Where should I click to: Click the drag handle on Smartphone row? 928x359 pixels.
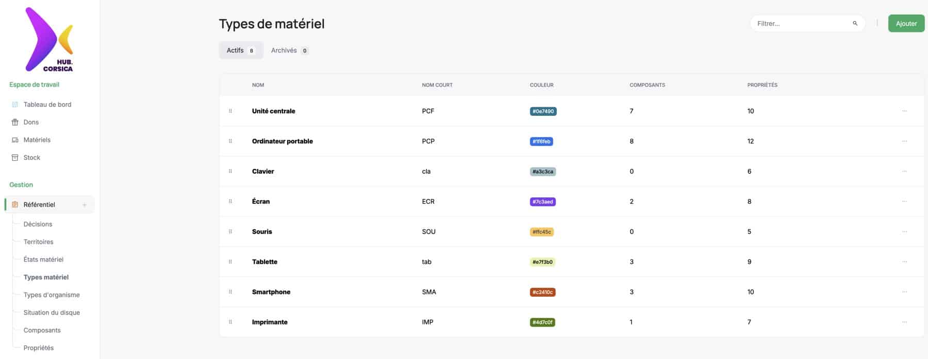(230, 292)
